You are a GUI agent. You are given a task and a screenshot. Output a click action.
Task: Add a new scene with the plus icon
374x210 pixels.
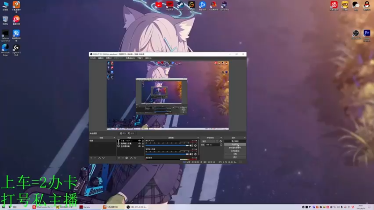pos(91,158)
